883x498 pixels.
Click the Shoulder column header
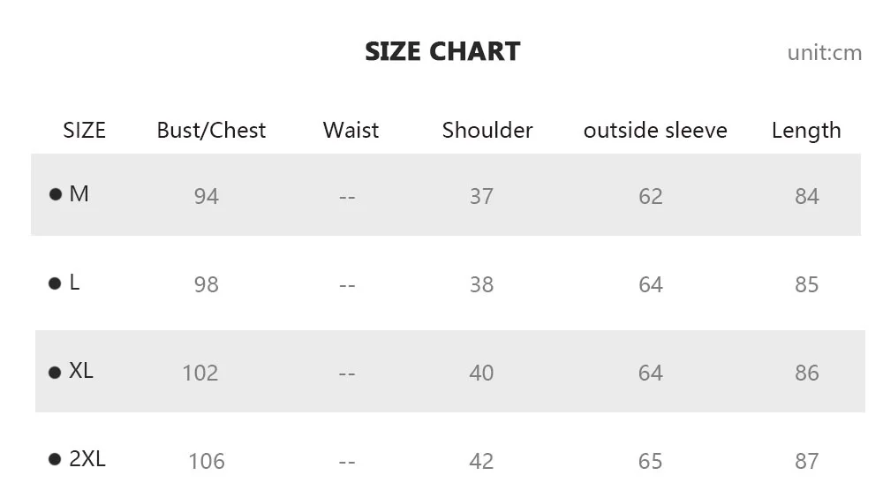click(x=487, y=130)
